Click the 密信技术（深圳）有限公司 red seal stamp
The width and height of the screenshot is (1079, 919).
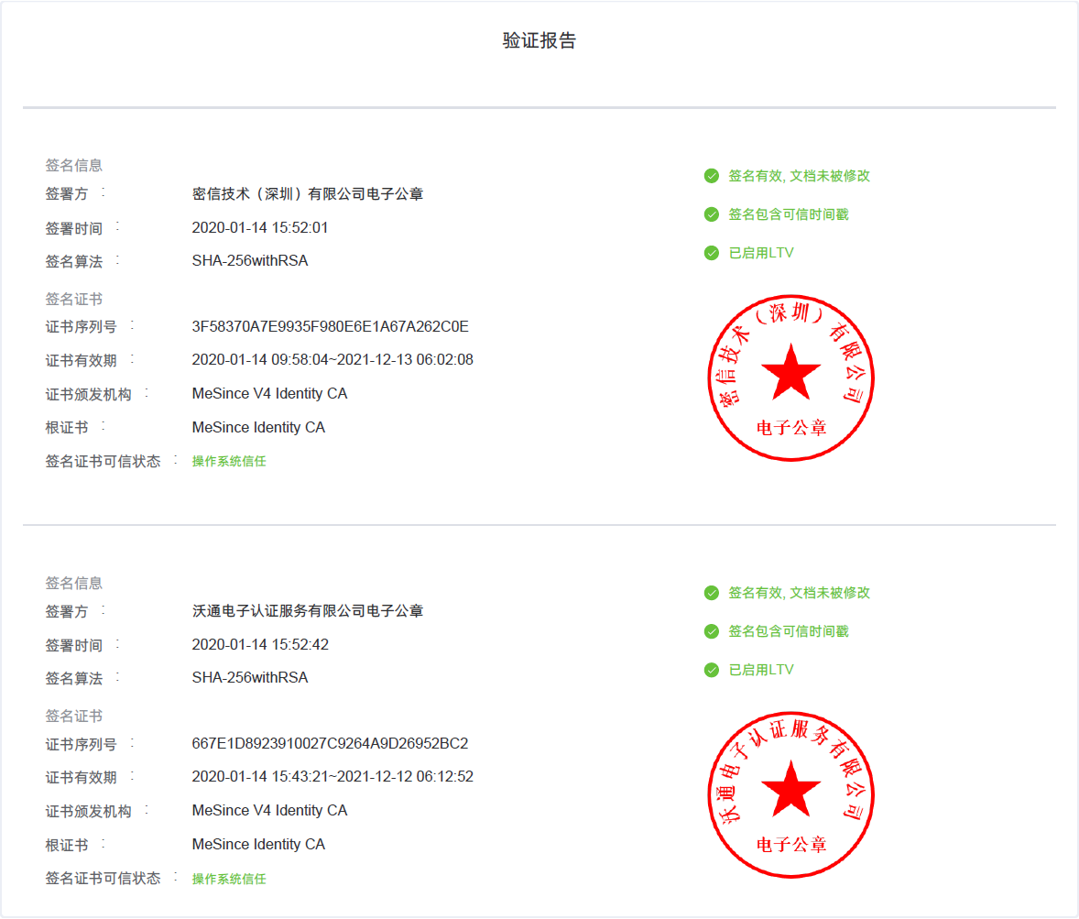point(790,377)
